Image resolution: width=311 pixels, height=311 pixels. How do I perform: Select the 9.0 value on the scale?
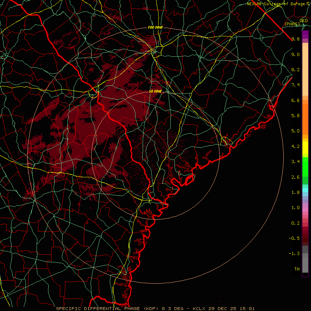click(295, 54)
